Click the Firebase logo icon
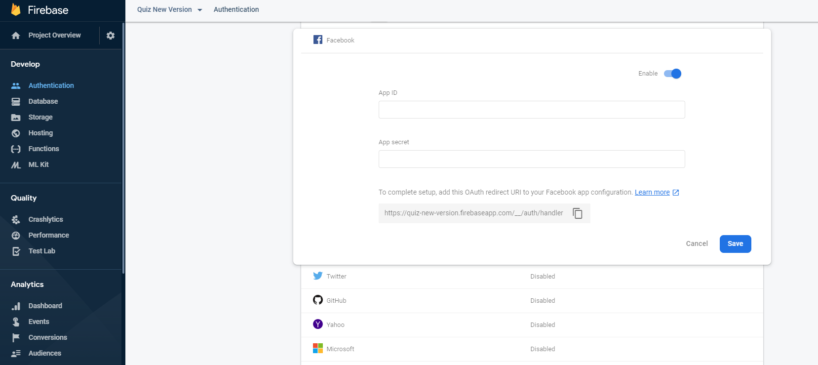The width and height of the screenshot is (818, 365). (16, 10)
